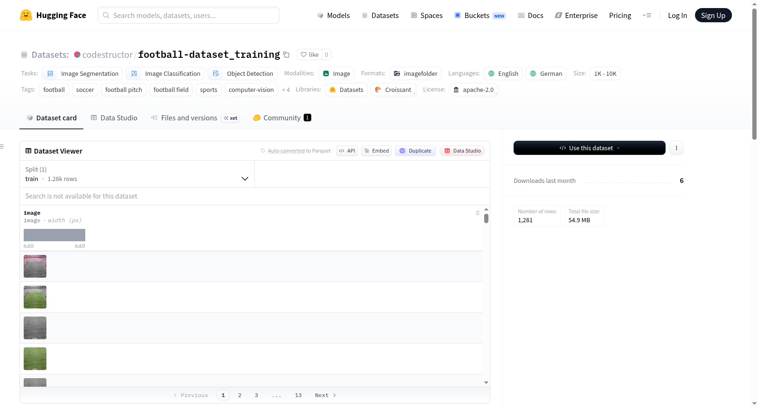The width and height of the screenshot is (758, 408).
Task: Open the third gray pitch thumbnail
Action: coord(35,328)
